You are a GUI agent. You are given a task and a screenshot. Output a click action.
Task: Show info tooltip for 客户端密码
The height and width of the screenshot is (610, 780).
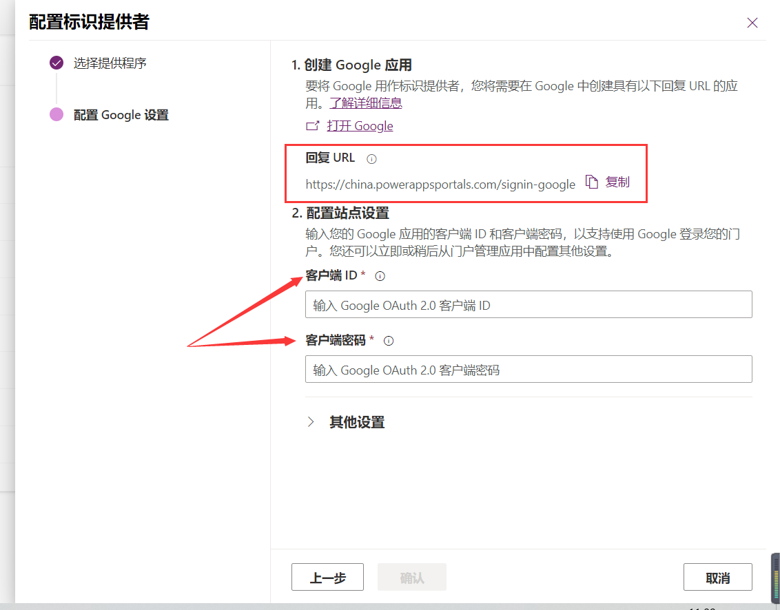coord(389,341)
